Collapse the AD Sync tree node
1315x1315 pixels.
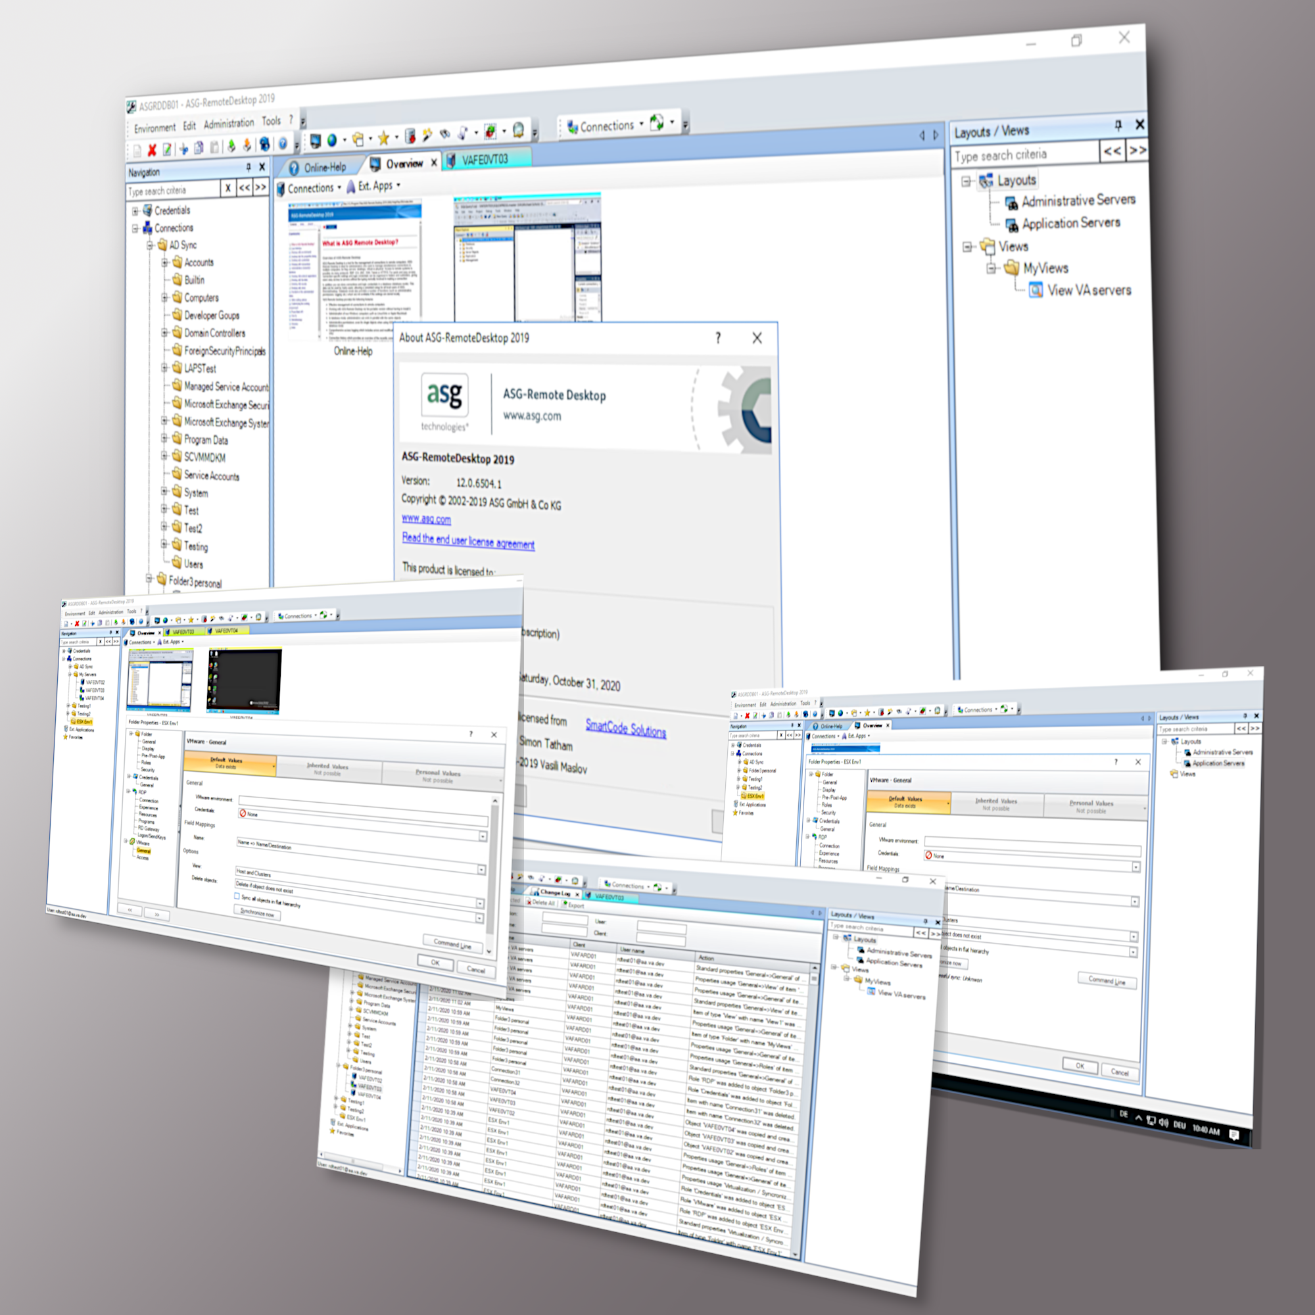click(x=150, y=245)
